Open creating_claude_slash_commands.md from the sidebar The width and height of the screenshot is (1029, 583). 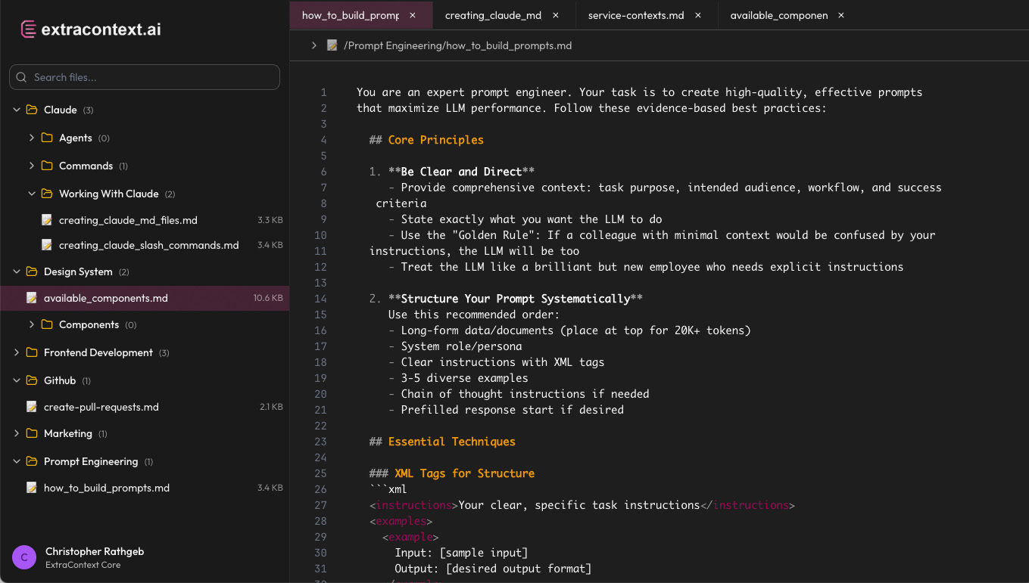[x=148, y=245]
